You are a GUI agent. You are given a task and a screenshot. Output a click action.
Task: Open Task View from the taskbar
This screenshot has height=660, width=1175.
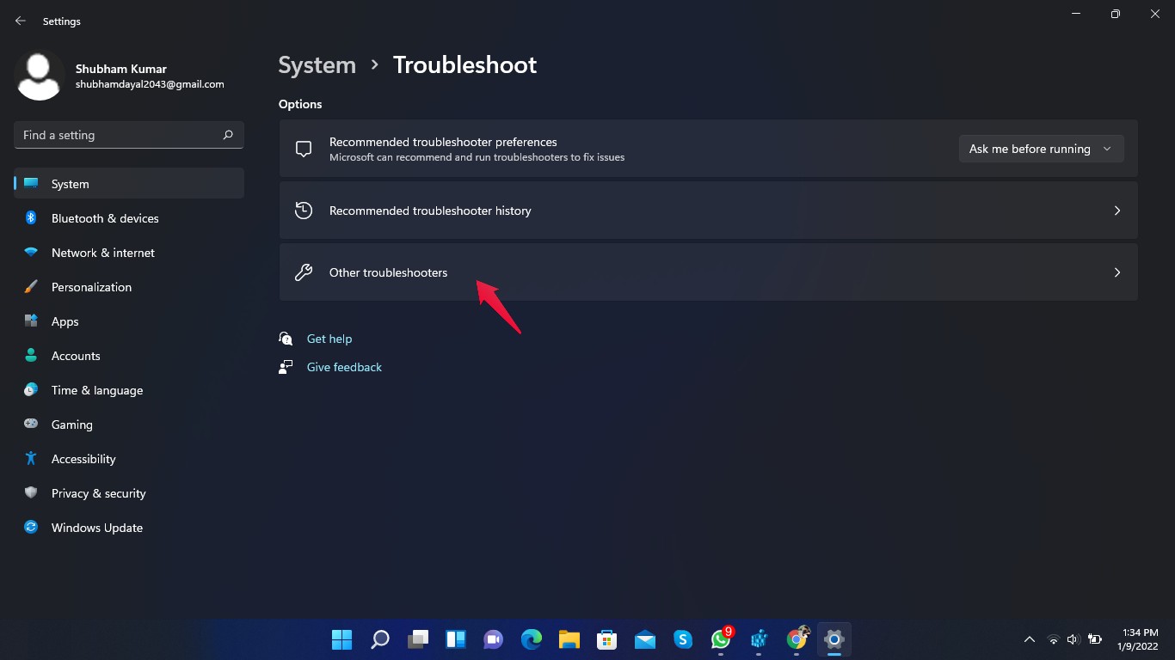[417, 639]
